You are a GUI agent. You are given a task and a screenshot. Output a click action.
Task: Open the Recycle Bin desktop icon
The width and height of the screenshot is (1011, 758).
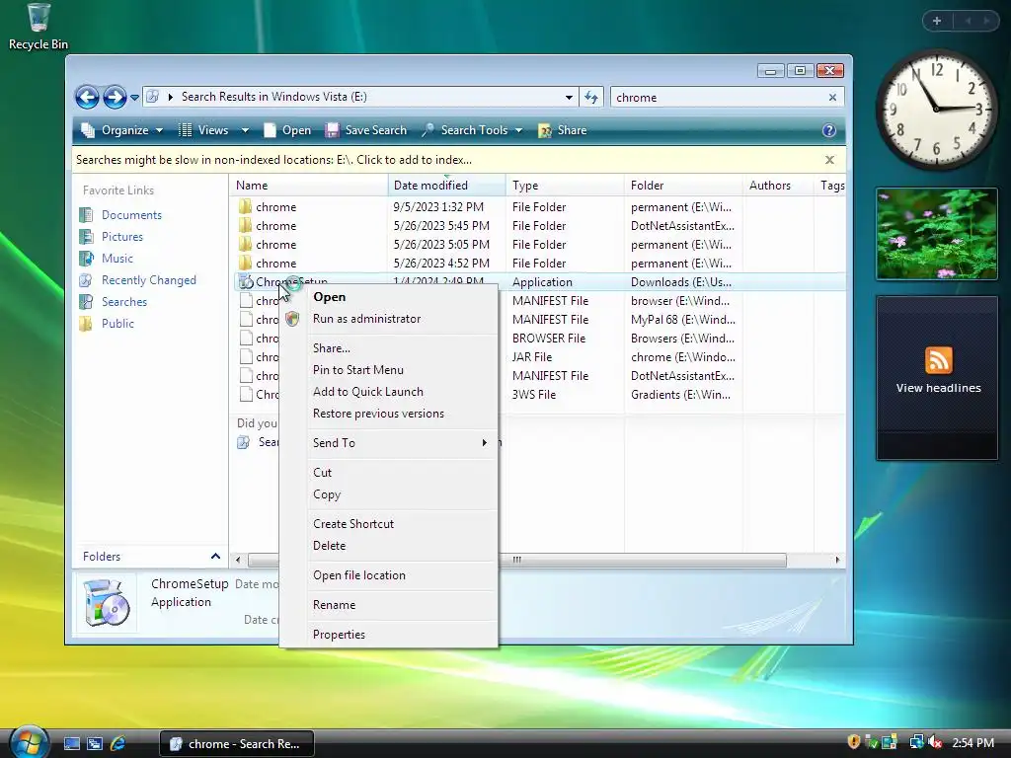point(39,27)
